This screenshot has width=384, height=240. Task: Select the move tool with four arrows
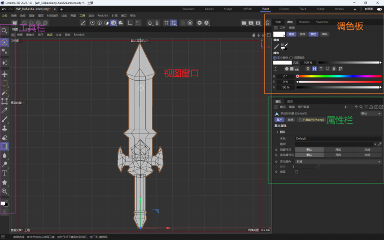tap(5, 74)
